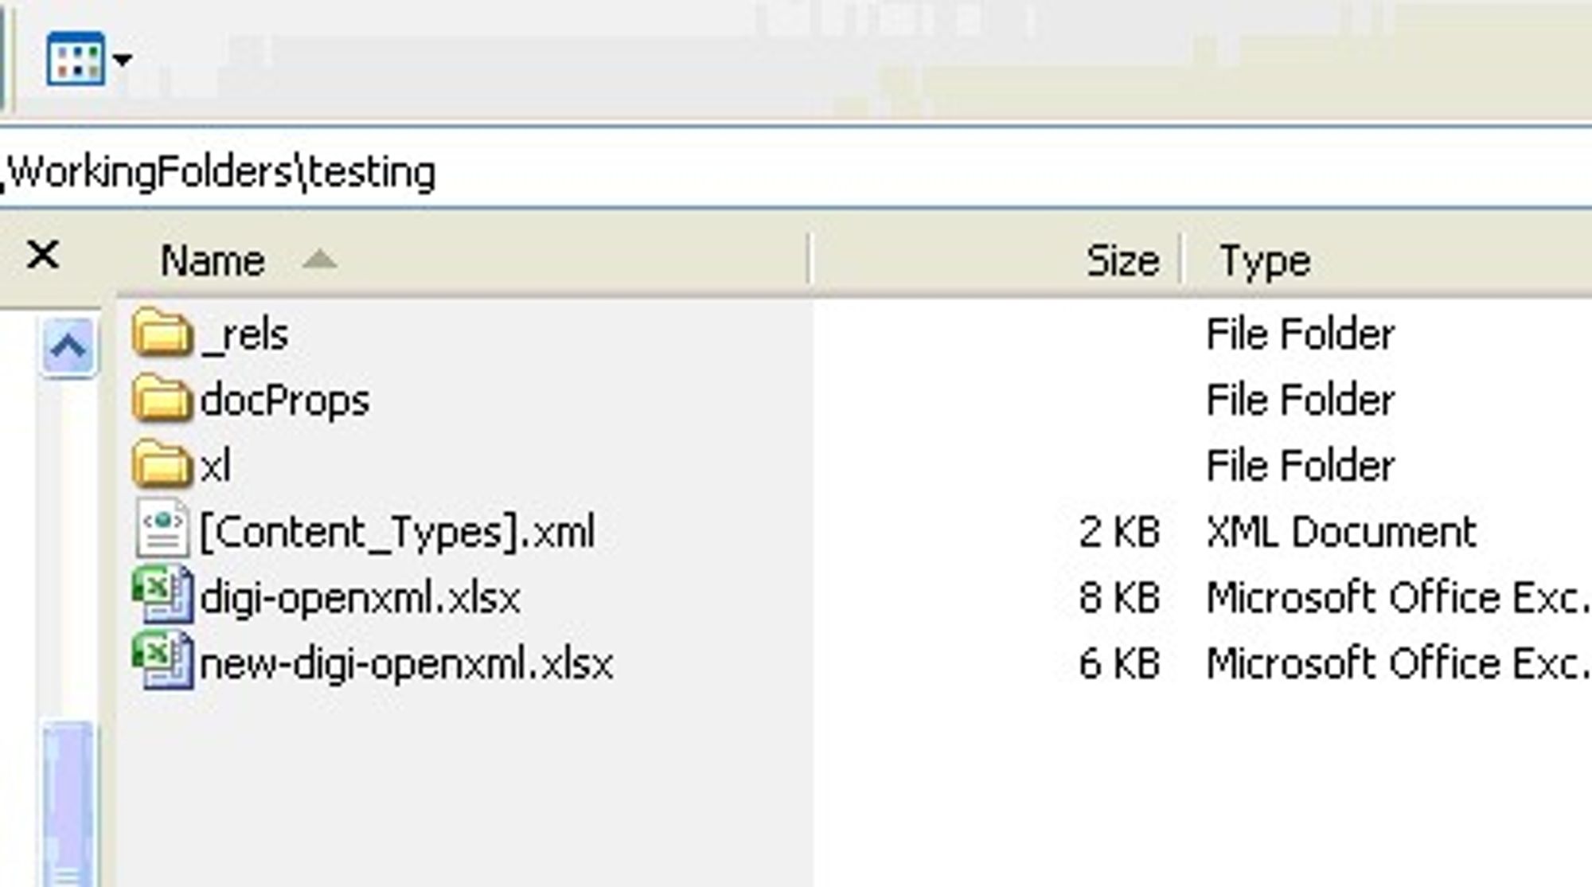
Task: Sort files by Name column
Action: [x=463, y=260]
